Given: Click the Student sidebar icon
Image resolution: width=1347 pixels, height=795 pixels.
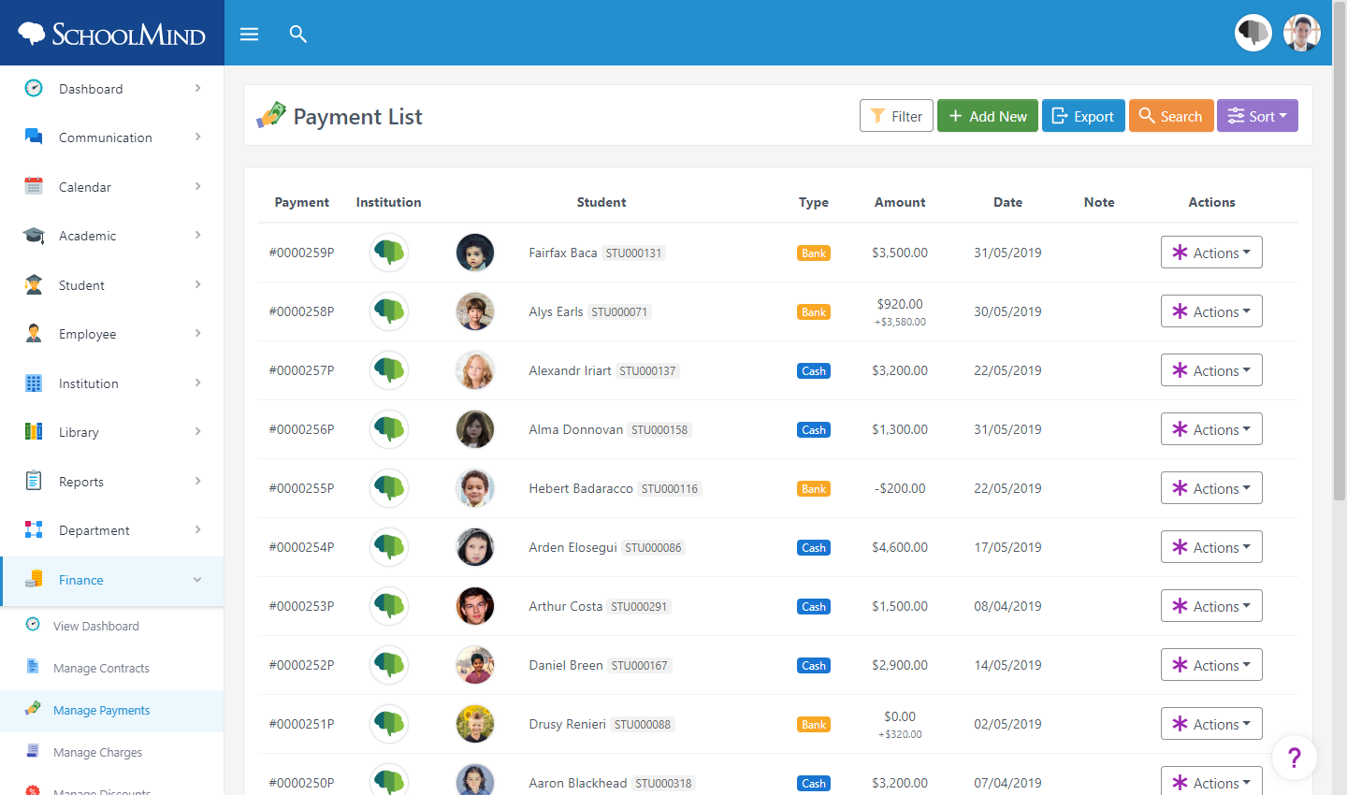Looking at the screenshot, I should (x=34, y=284).
